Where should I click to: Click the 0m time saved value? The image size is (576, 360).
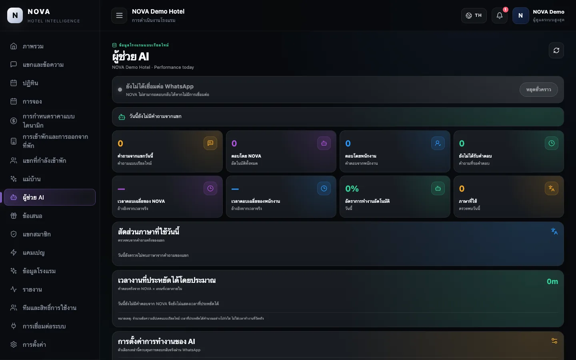[x=552, y=282]
